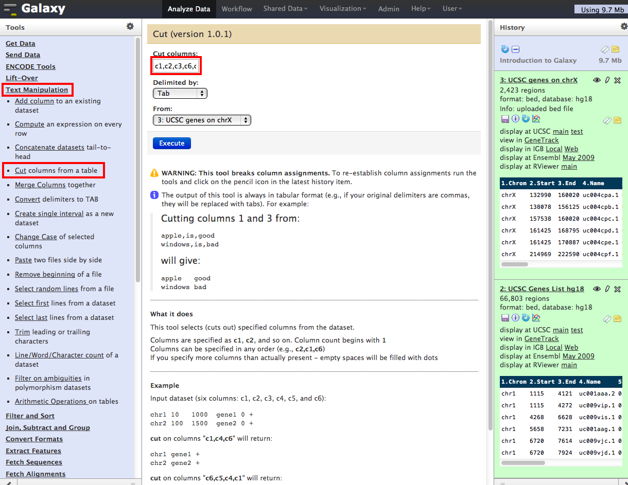Viewport: 628px width, 485px height.
Task: Collapse the Text Manipulation tool section
Action: [37, 90]
